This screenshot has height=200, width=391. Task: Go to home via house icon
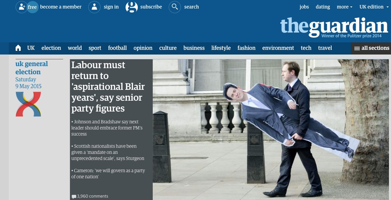point(18,48)
